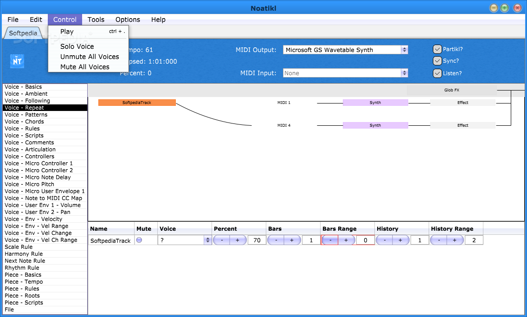Select Voice - Articulation in the list
The height and width of the screenshot is (317, 527).
45,149
